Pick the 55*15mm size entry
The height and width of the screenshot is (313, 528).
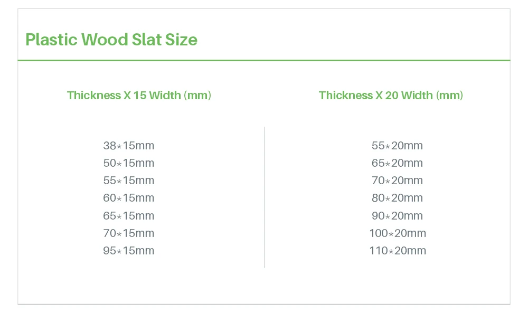129,181
